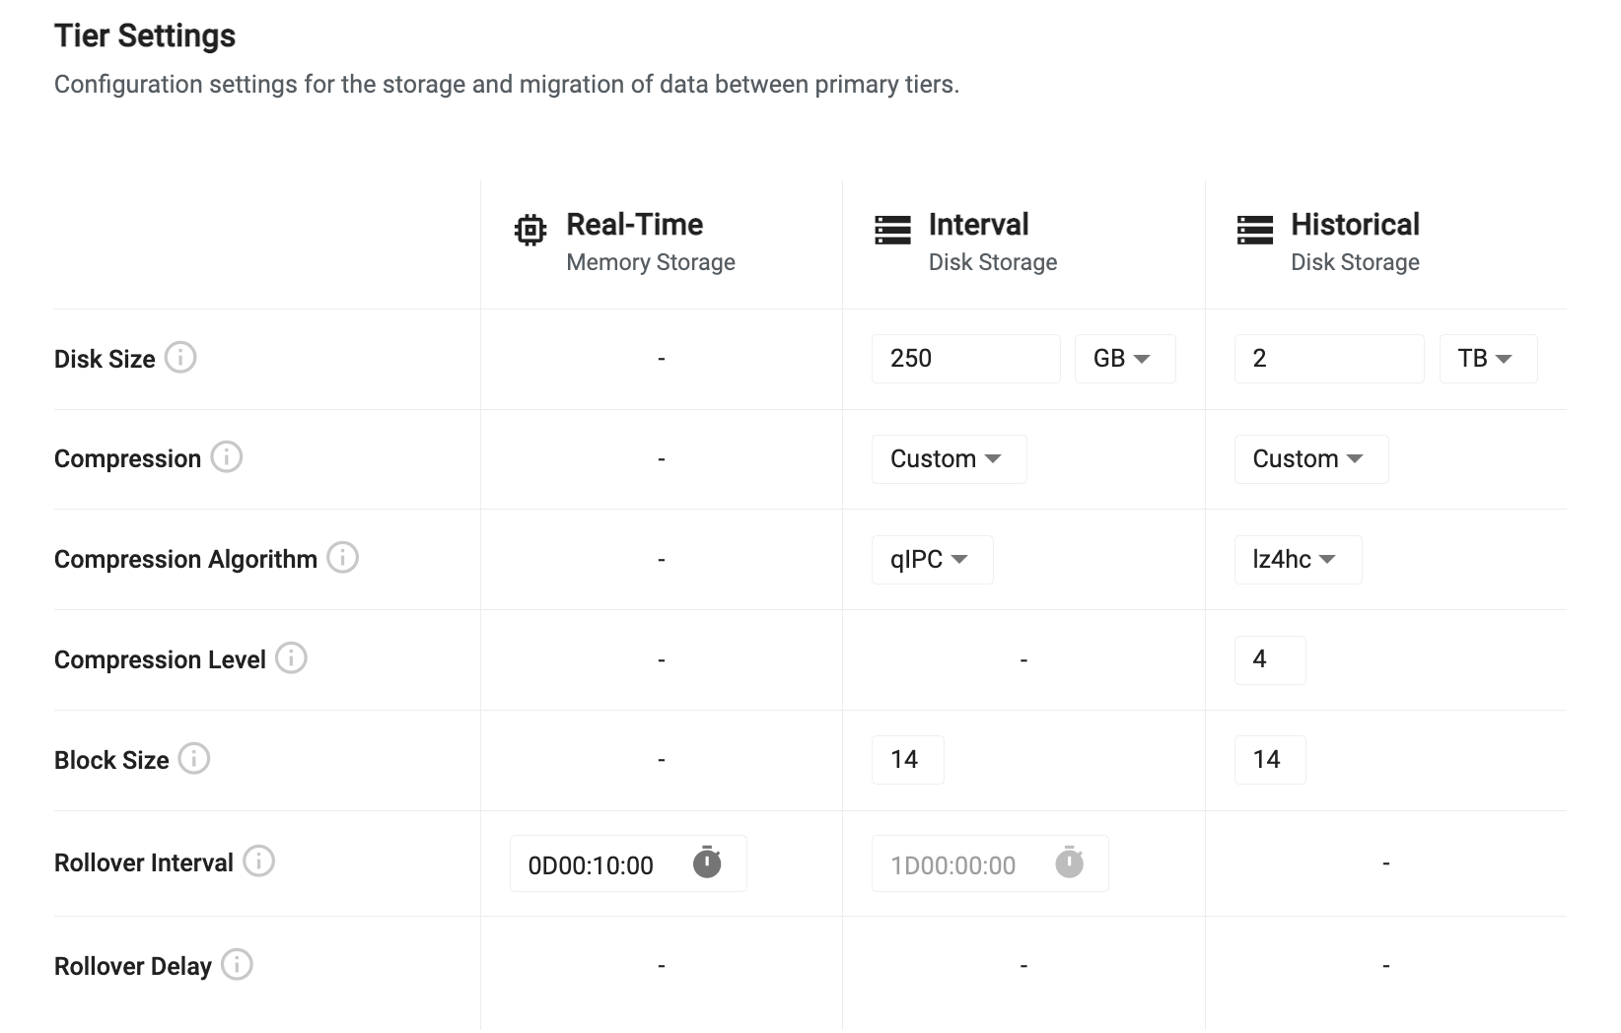Click the Historical disk size field showing 2
This screenshot has width=1621, height=1033.
coord(1327,359)
